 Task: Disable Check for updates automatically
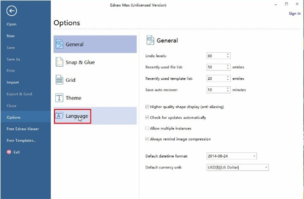click(x=147, y=117)
